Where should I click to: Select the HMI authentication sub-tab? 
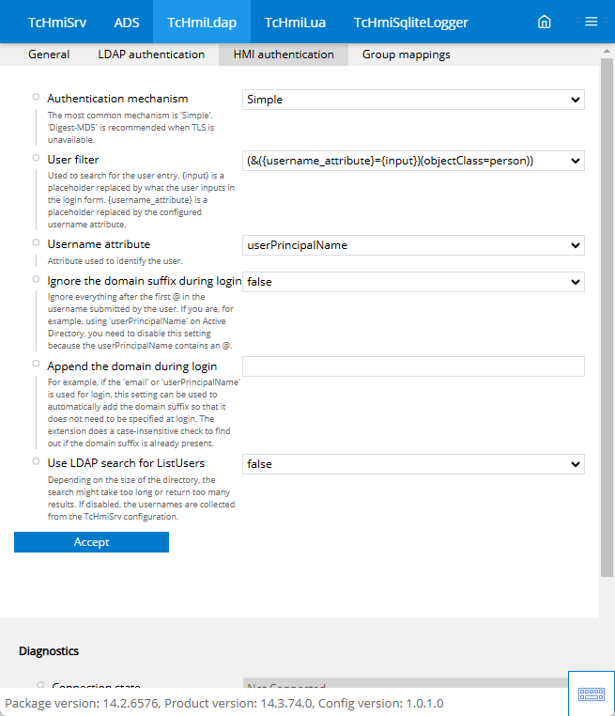284,54
